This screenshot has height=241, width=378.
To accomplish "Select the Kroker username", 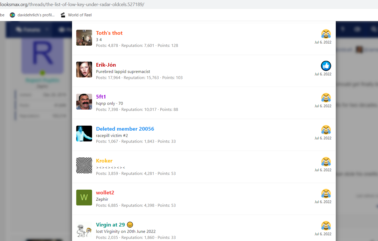I will 104,161.
